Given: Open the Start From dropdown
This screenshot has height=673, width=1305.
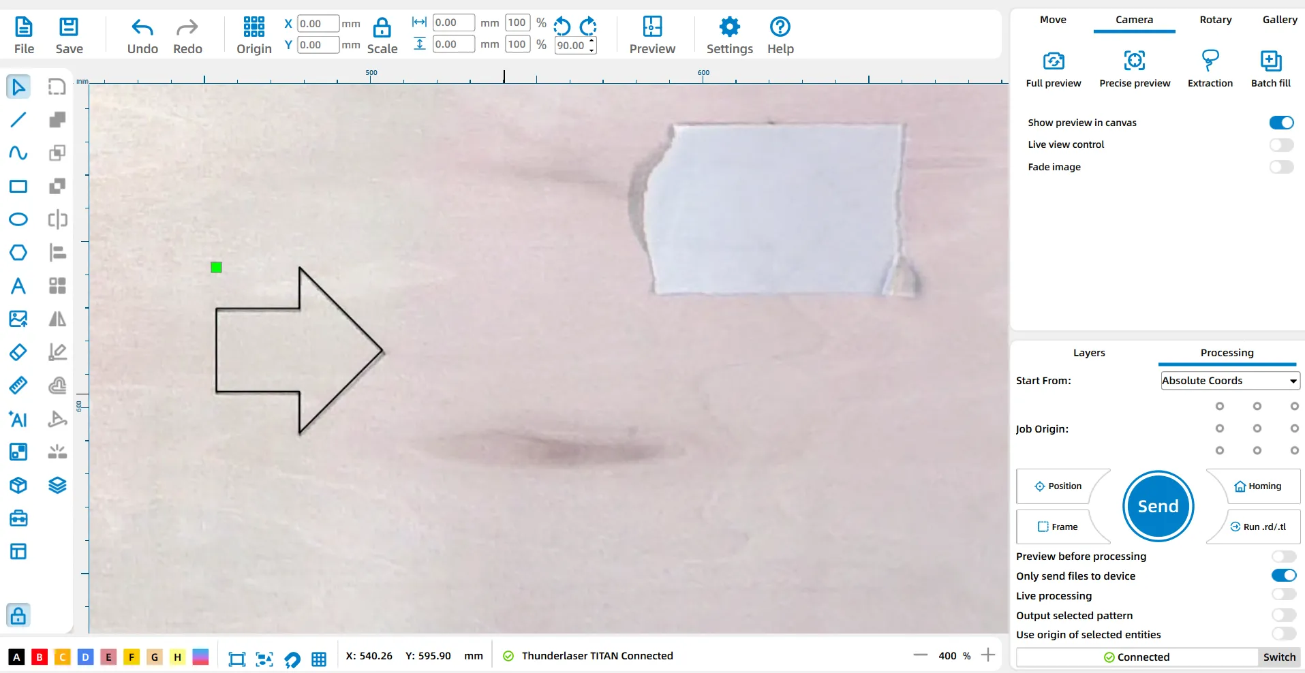Looking at the screenshot, I should click(x=1230, y=381).
